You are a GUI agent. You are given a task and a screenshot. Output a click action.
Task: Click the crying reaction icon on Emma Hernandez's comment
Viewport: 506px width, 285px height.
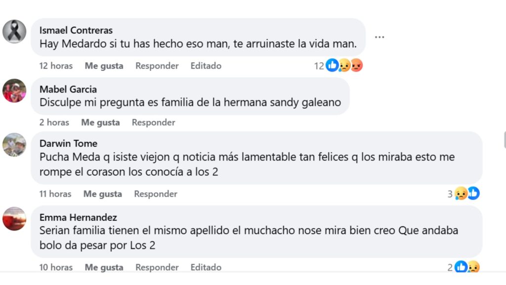click(x=474, y=267)
